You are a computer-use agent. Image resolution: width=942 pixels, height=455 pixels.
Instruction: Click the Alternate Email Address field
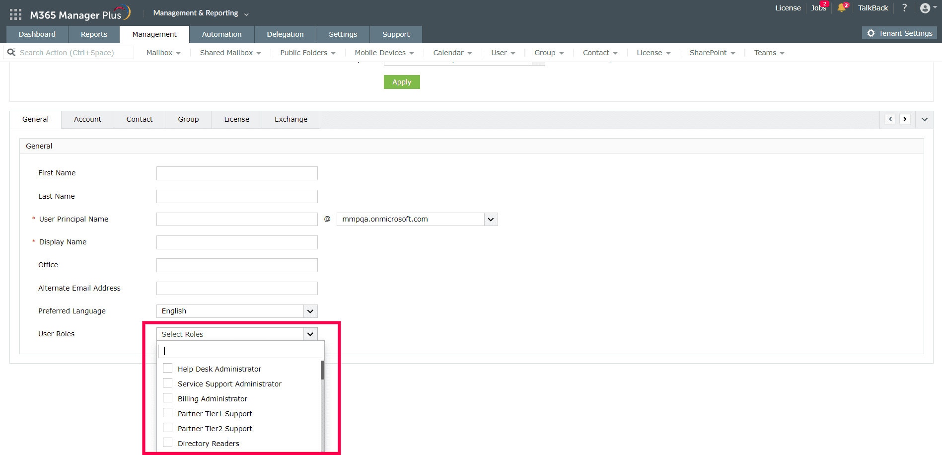coord(237,288)
